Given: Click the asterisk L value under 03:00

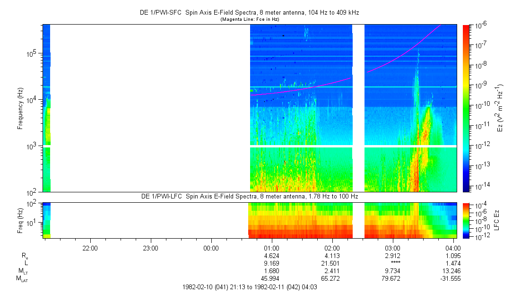Looking at the screenshot, I should [x=392, y=263].
